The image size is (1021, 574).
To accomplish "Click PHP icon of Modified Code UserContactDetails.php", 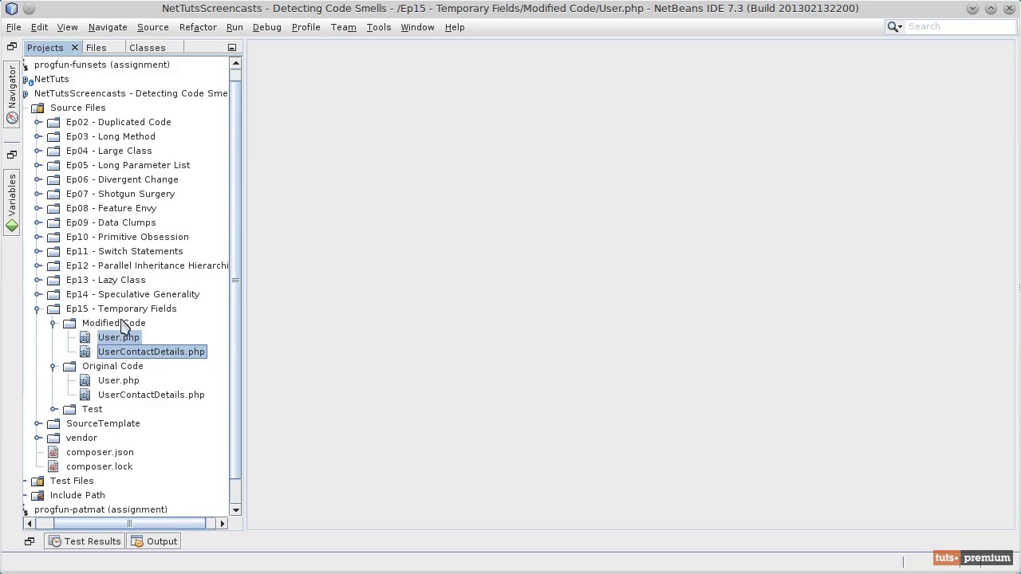I will point(85,352).
